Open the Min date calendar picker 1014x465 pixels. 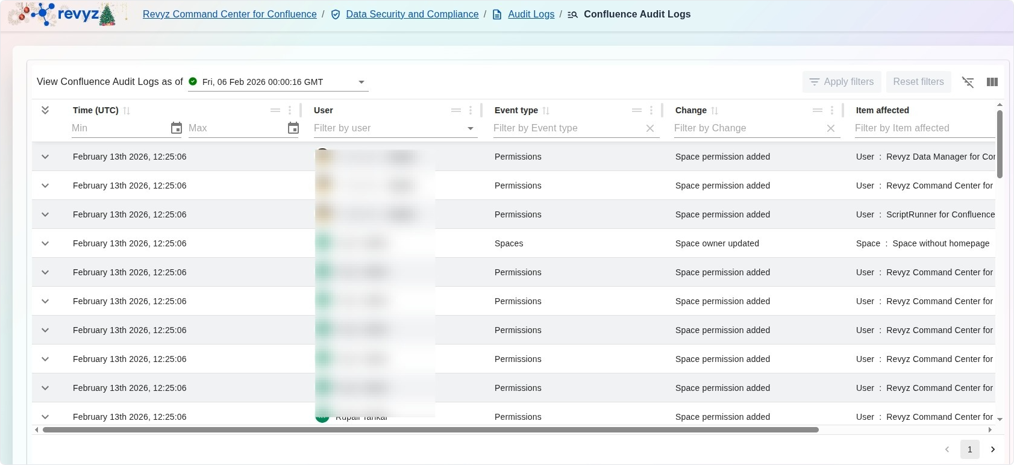[176, 128]
